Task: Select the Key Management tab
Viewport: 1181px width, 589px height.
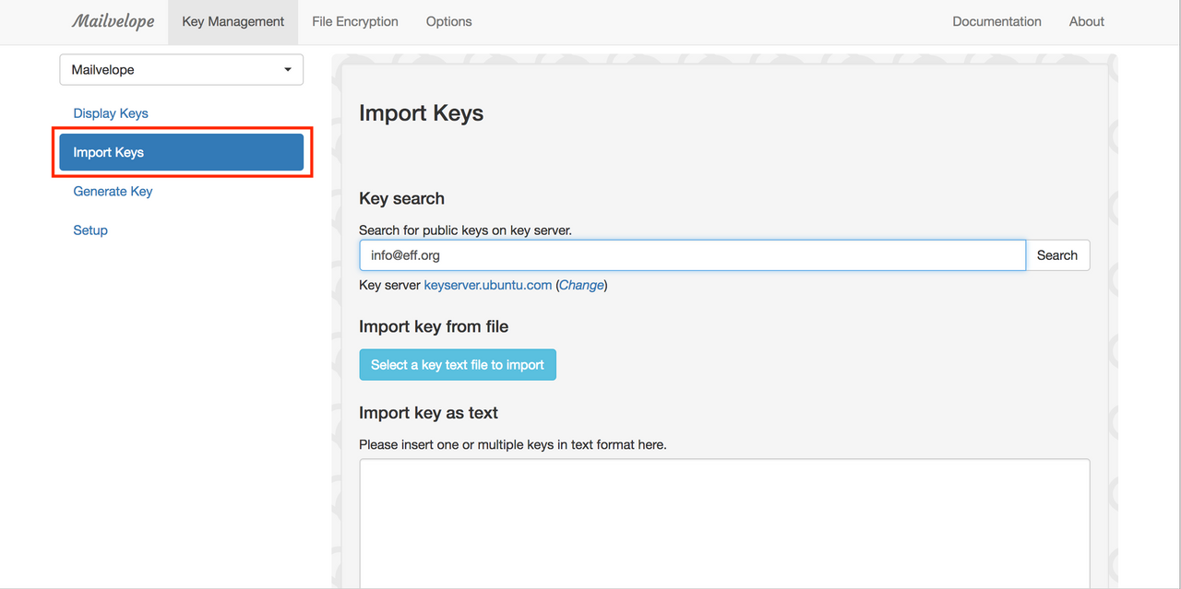Action: [x=233, y=20]
